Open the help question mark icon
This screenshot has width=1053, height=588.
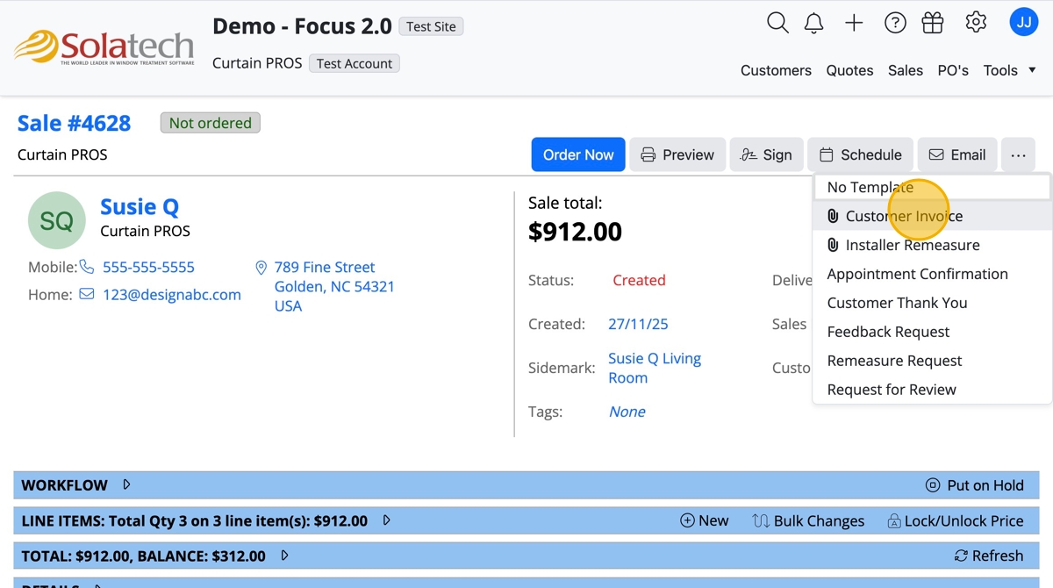895,24
